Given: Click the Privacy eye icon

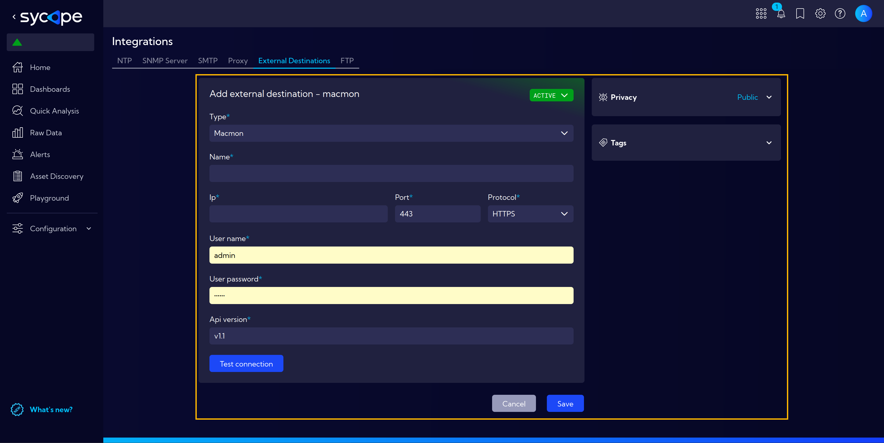Looking at the screenshot, I should pyautogui.click(x=603, y=97).
